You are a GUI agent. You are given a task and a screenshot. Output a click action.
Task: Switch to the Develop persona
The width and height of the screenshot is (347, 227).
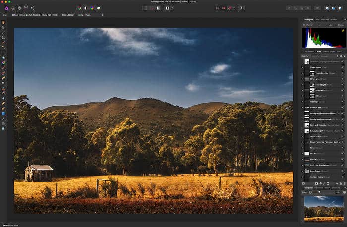click(x=19, y=8)
